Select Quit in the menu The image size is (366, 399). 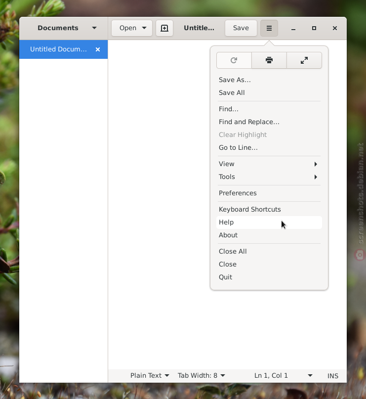[x=269, y=277]
